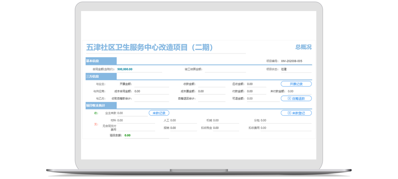The width and height of the screenshot is (398, 179).
Task: Click the project title 五津社区卫生服务中心改造项目
Action: 150,47
